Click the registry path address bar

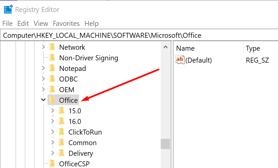pos(139,35)
